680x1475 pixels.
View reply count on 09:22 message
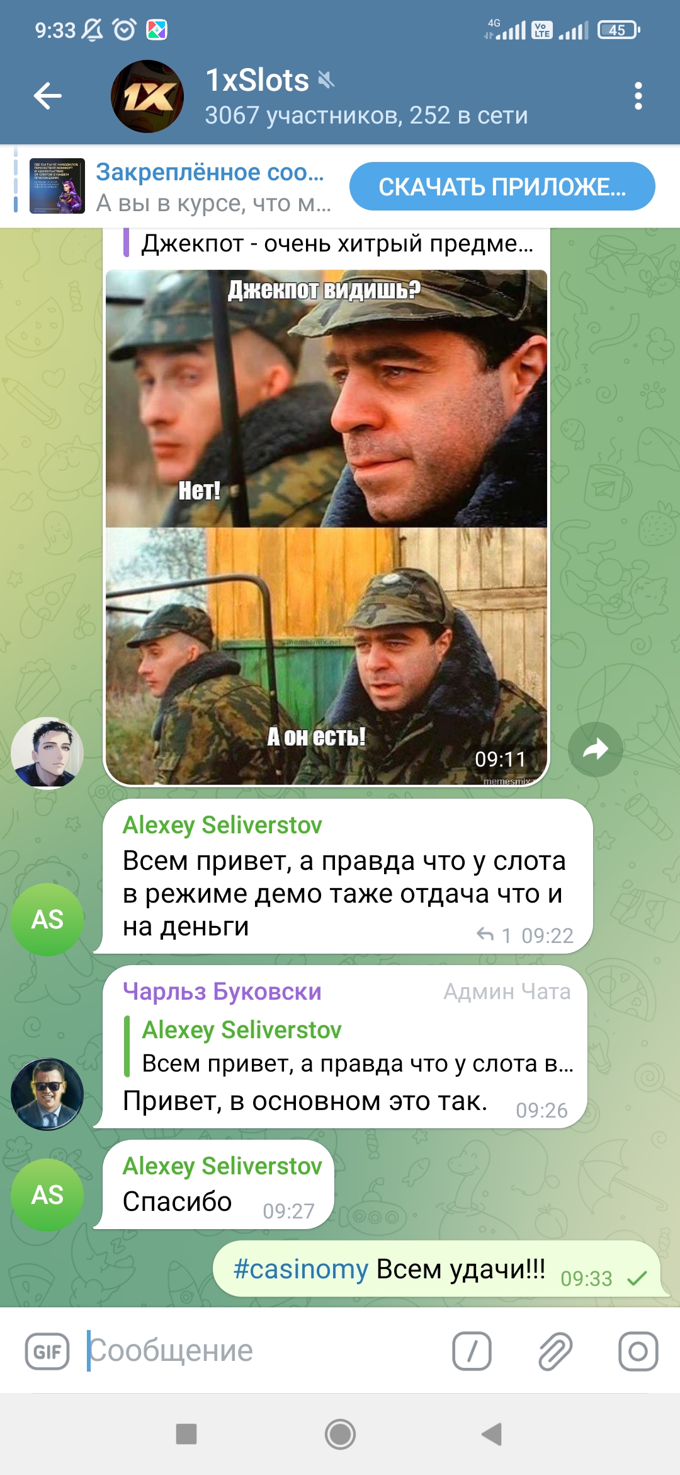[x=494, y=935]
